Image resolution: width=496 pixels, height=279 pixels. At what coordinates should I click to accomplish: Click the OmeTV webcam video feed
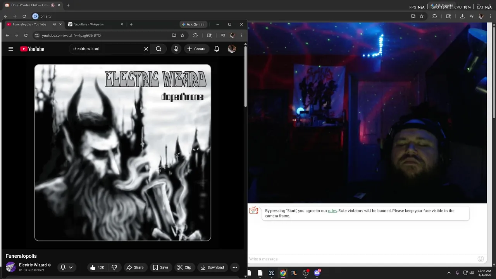[367, 113]
